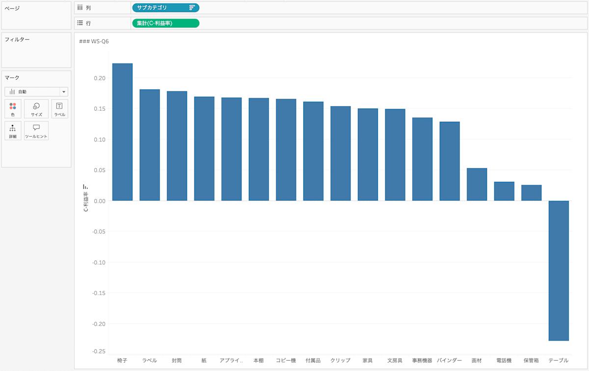The height and width of the screenshot is (371, 589).
Task: Click the 紙 axis label
Action: click(x=204, y=360)
